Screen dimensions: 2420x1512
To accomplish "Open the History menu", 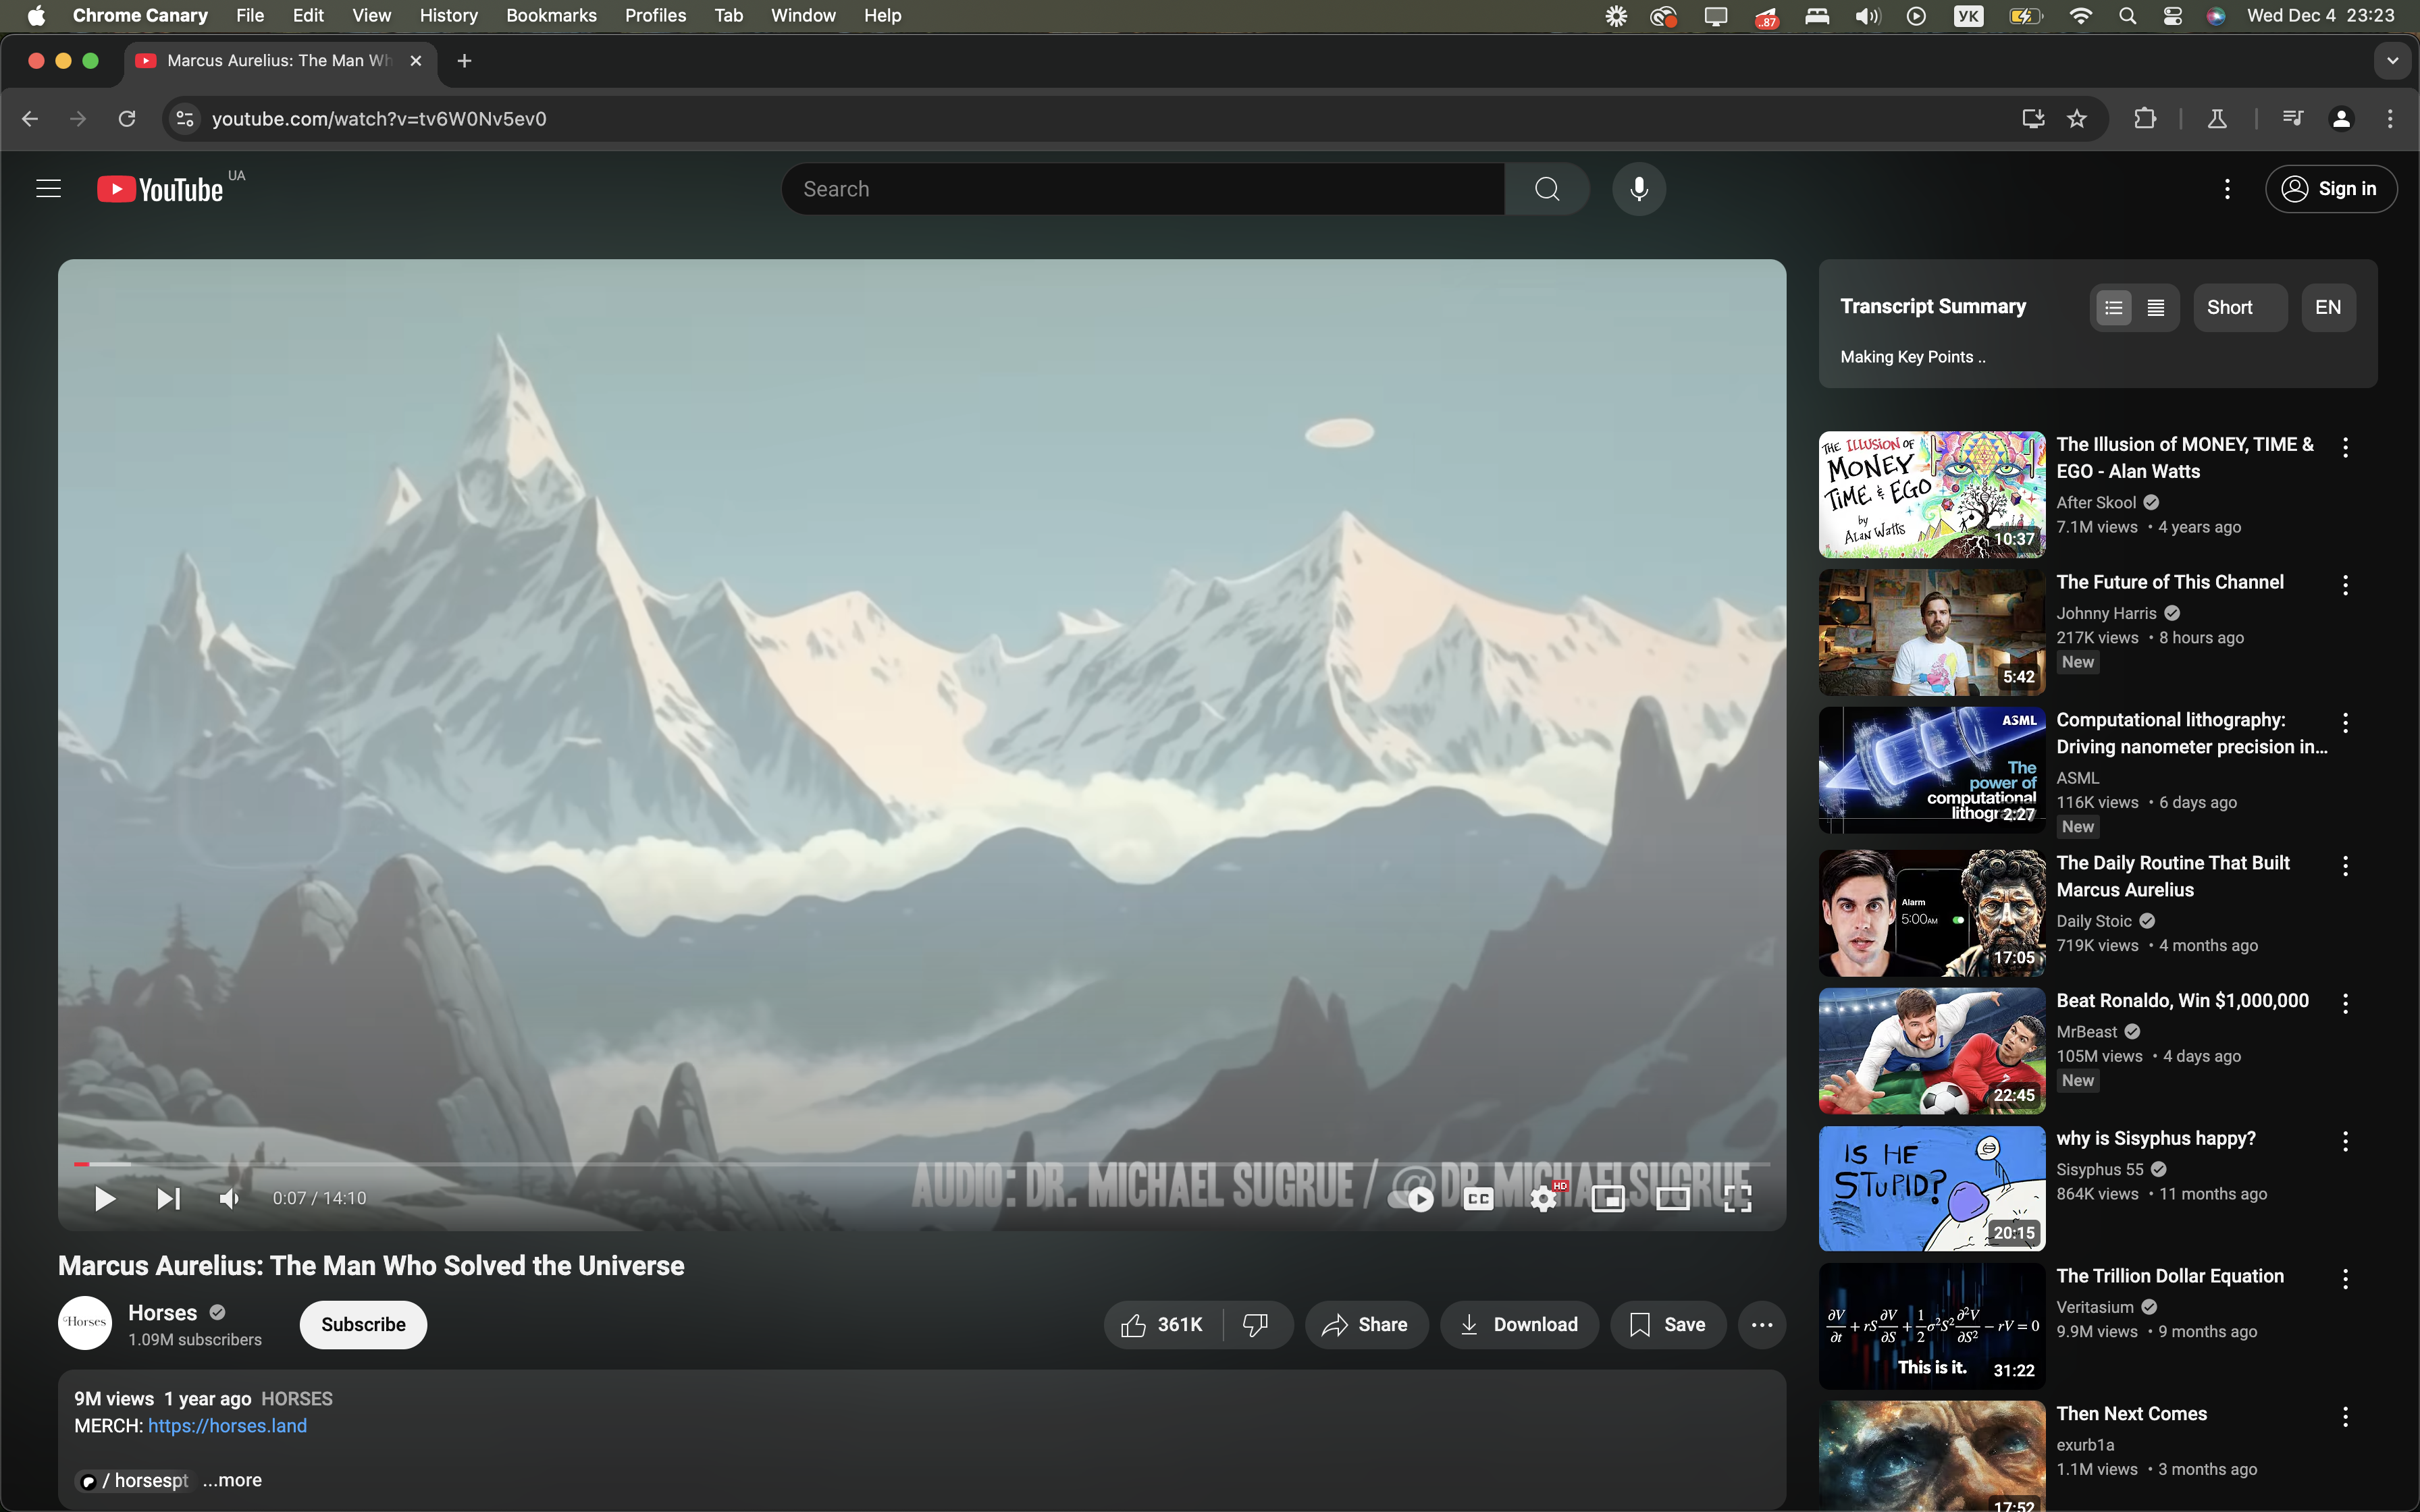I will click(x=448, y=15).
